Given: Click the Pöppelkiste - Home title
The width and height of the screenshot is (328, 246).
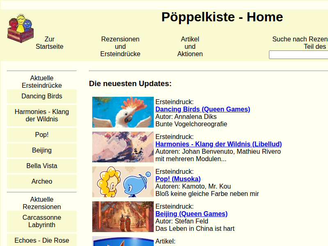Looking at the screenshot, I should (x=222, y=17).
